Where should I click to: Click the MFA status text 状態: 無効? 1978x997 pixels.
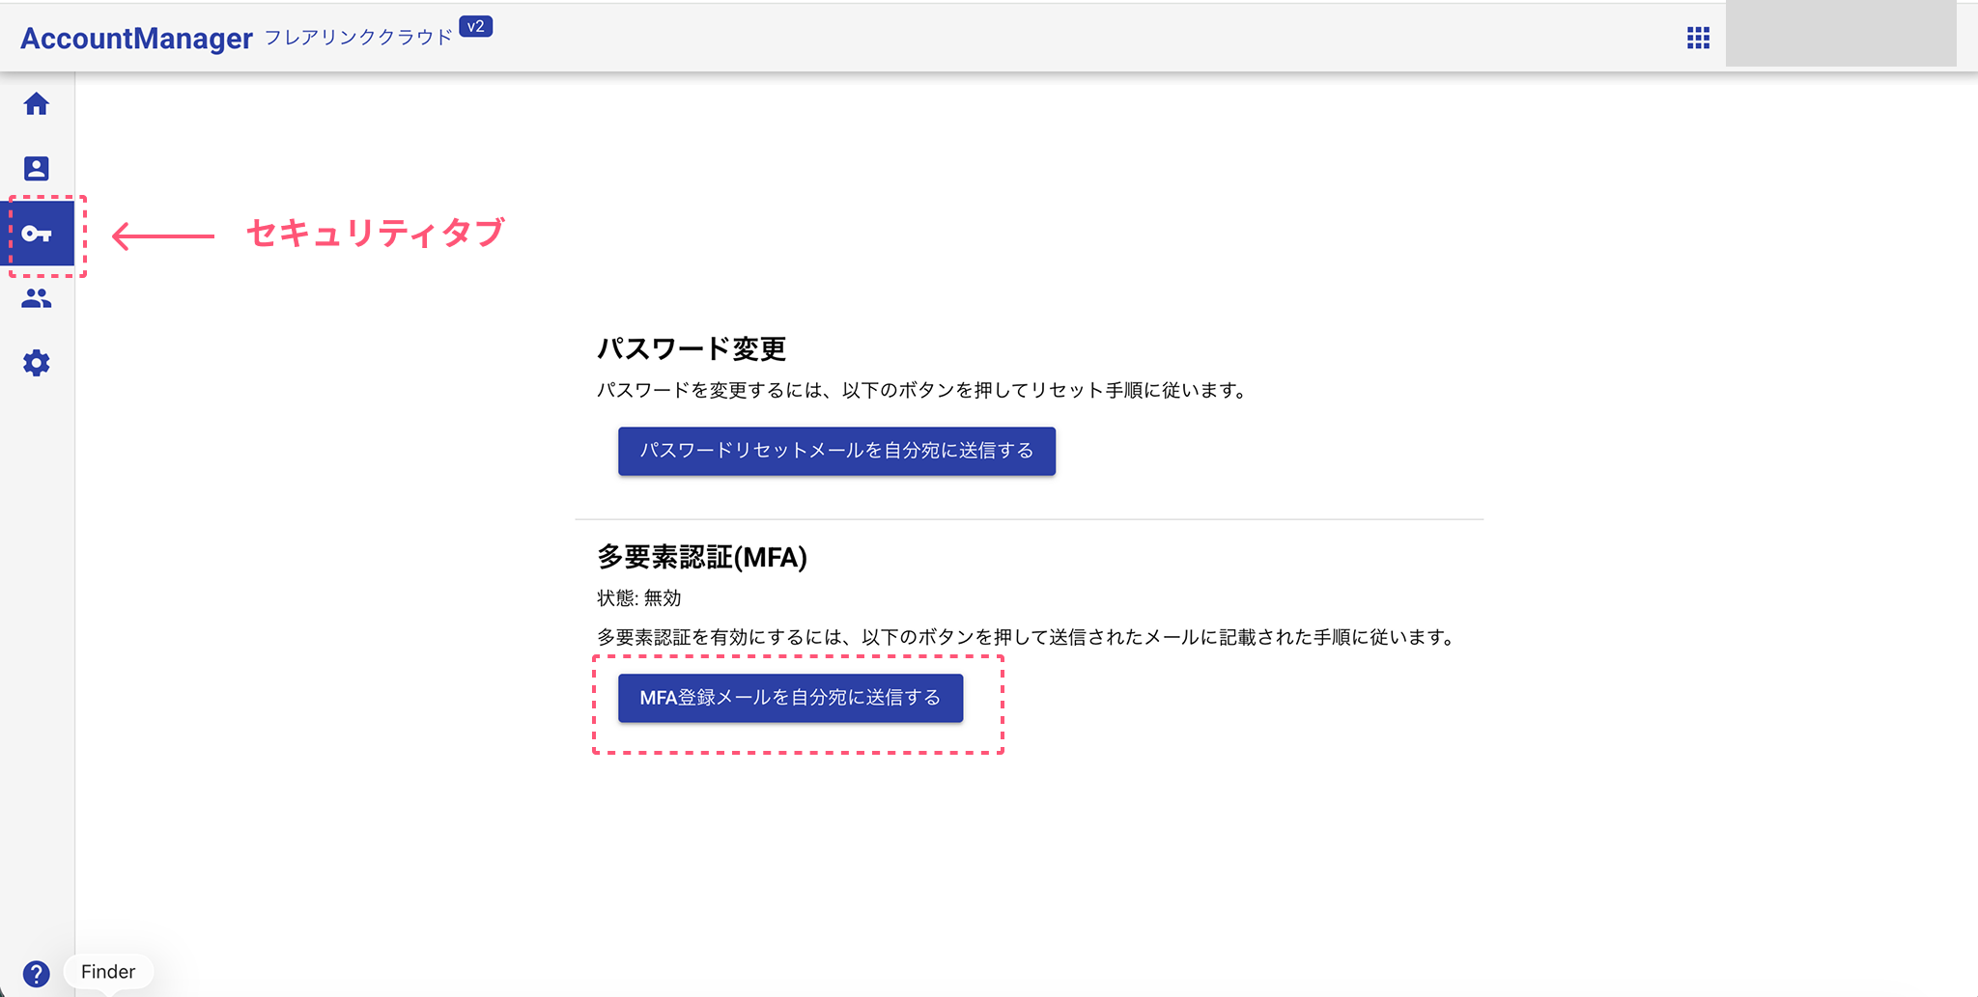(x=637, y=597)
